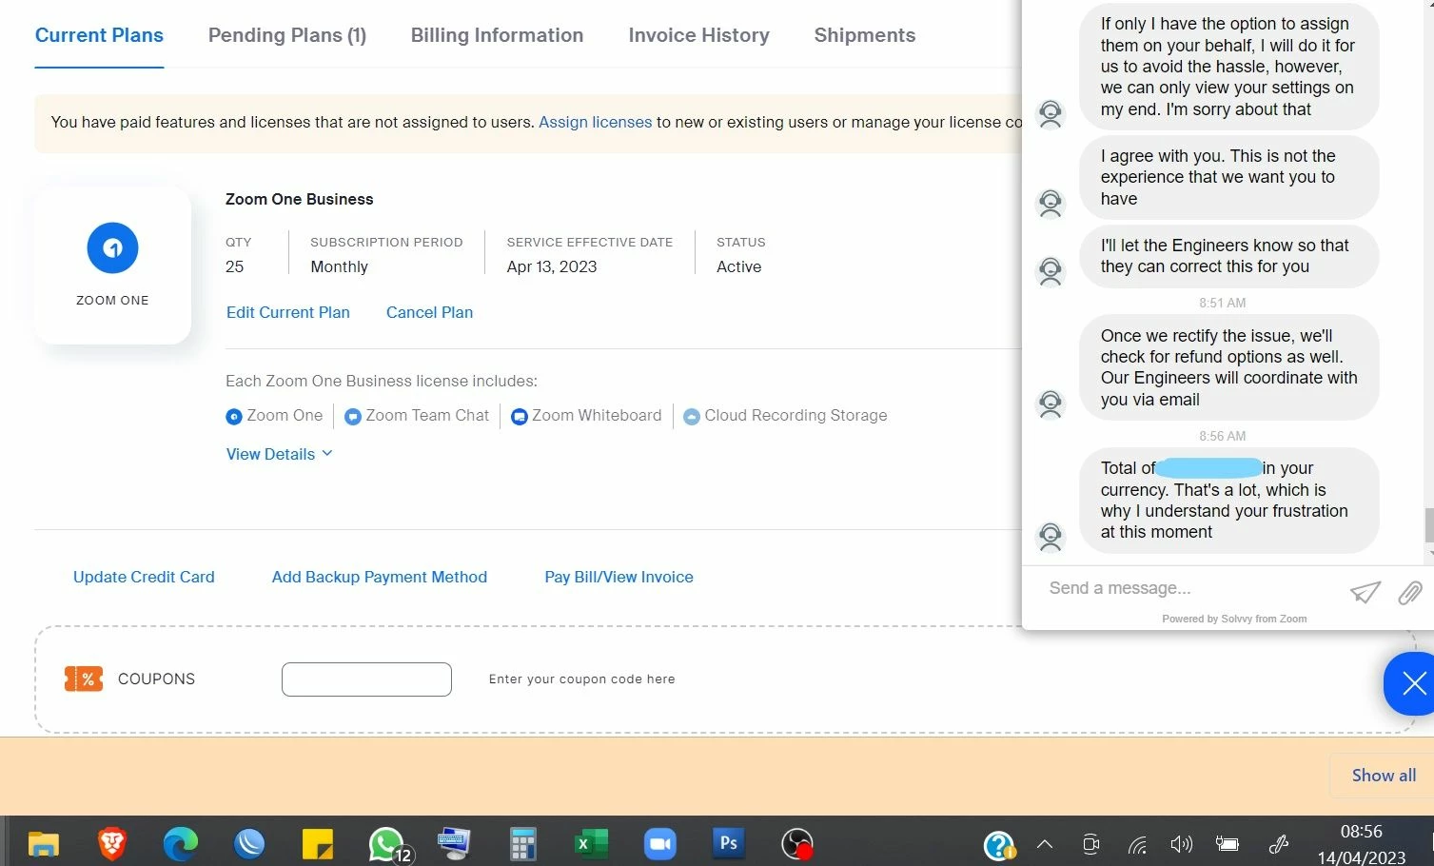The height and width of the screenshot is (866, 1434).
Task: Click the battery status tray icon
Action: [x=1228, y=844]
